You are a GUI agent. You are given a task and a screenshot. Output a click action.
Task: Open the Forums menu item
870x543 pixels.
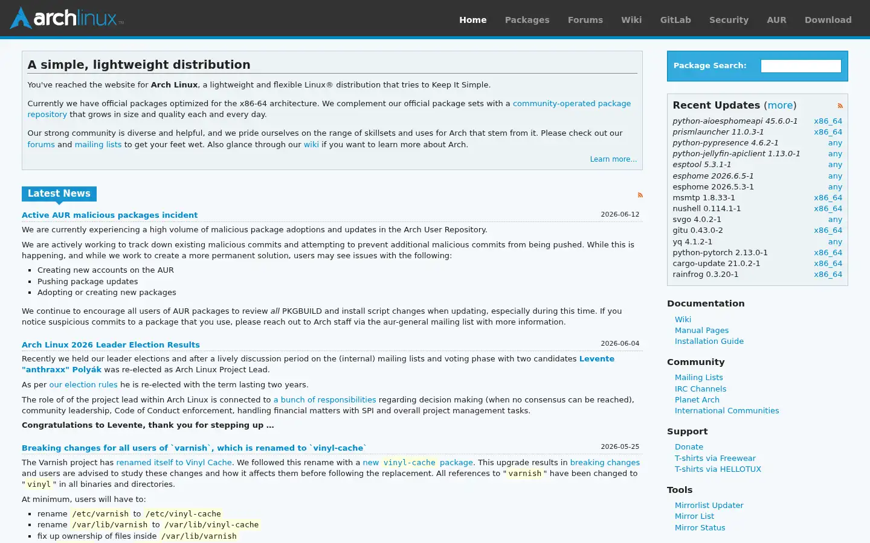click(585, 20)
